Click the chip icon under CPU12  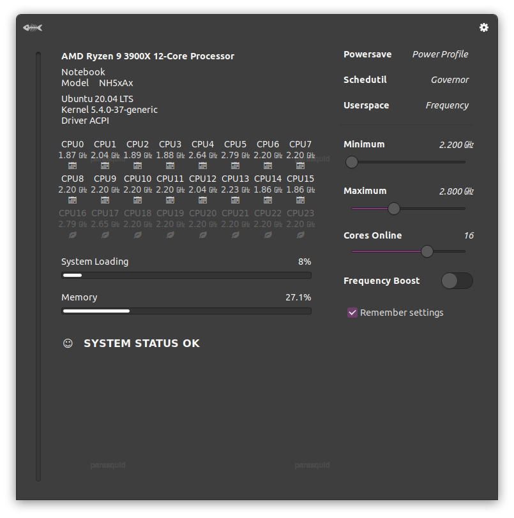tap(203, 200)
